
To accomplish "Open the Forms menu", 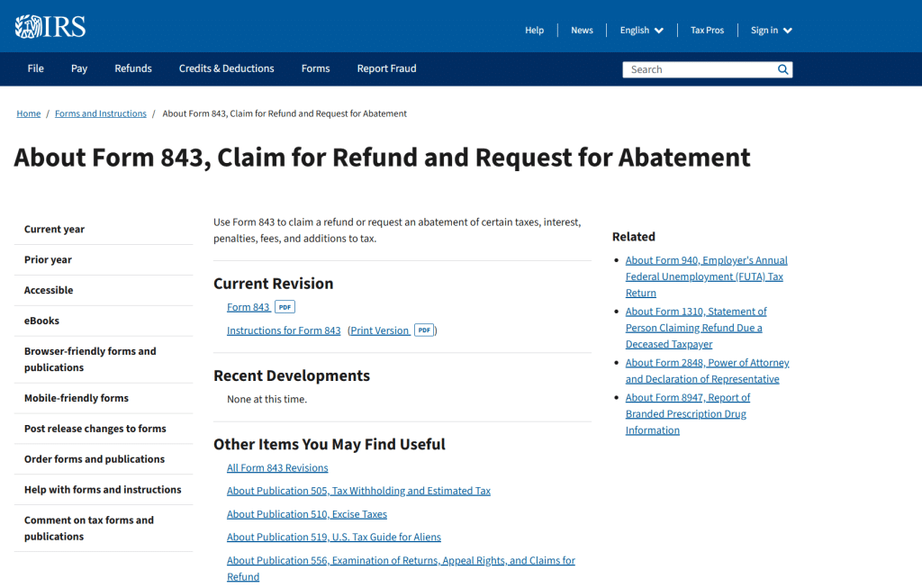I will [x=315, y=68].
